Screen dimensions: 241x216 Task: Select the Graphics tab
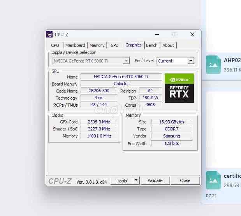point(134,45)
